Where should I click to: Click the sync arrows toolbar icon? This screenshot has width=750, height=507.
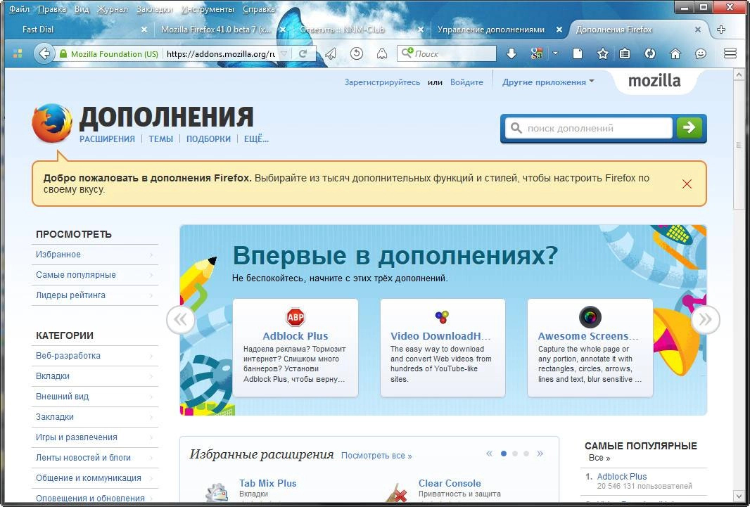click(649, 53)
